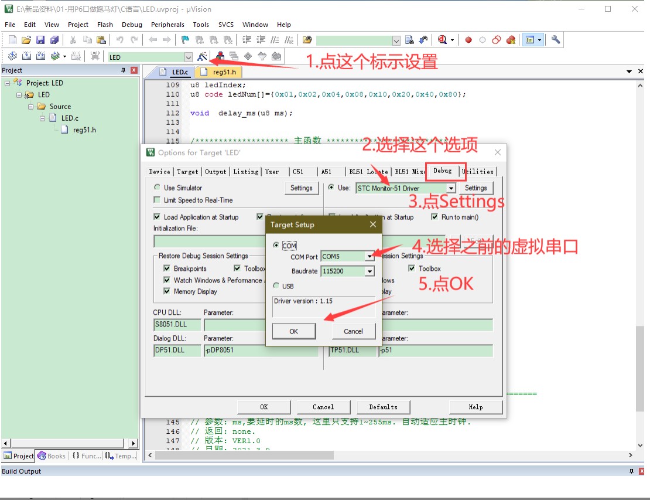Indent selected lines icon
The image size is (650, 500).
point(247,40)
